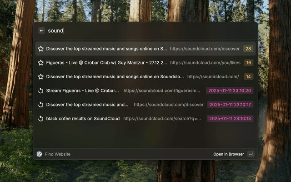The image size is (291, 182).
Task: Click the visit count badge 14
Action: pos(248,77)
